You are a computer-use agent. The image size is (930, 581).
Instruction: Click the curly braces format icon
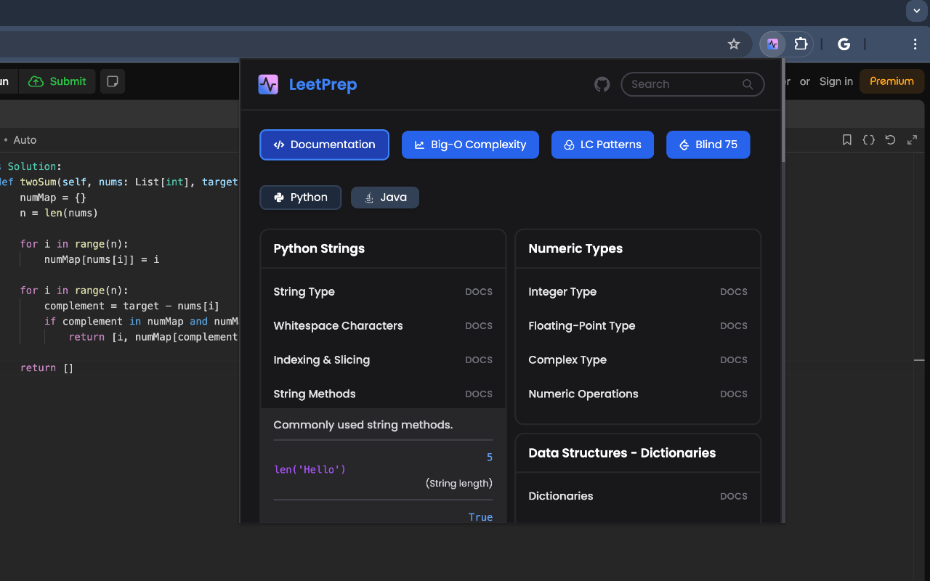tap(868, 140)
